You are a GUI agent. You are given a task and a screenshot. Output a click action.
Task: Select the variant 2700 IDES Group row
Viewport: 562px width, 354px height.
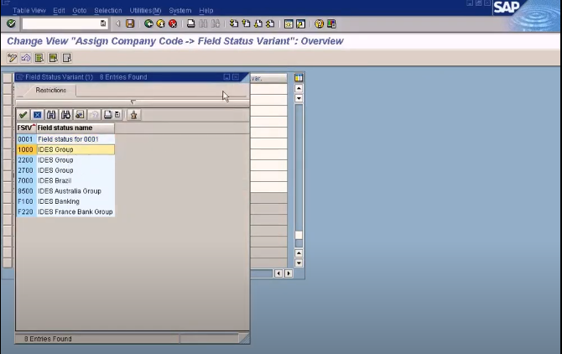tap(65, 170)
